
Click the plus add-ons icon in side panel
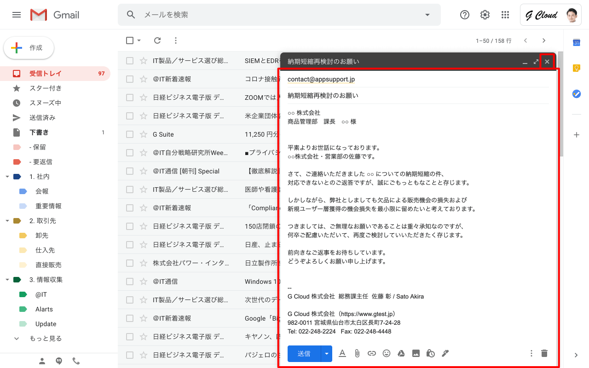[x=576, y=135]
